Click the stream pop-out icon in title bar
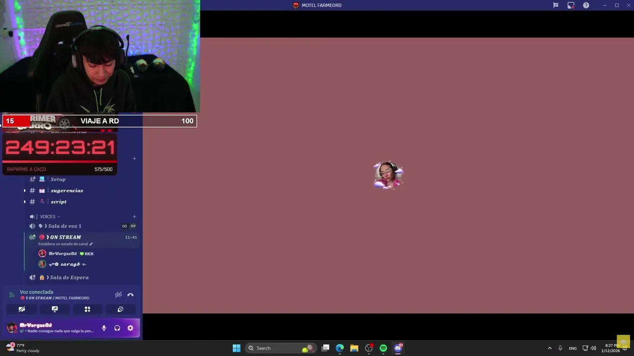This screenshot has width=634, height=356. (x=571, y=5)
